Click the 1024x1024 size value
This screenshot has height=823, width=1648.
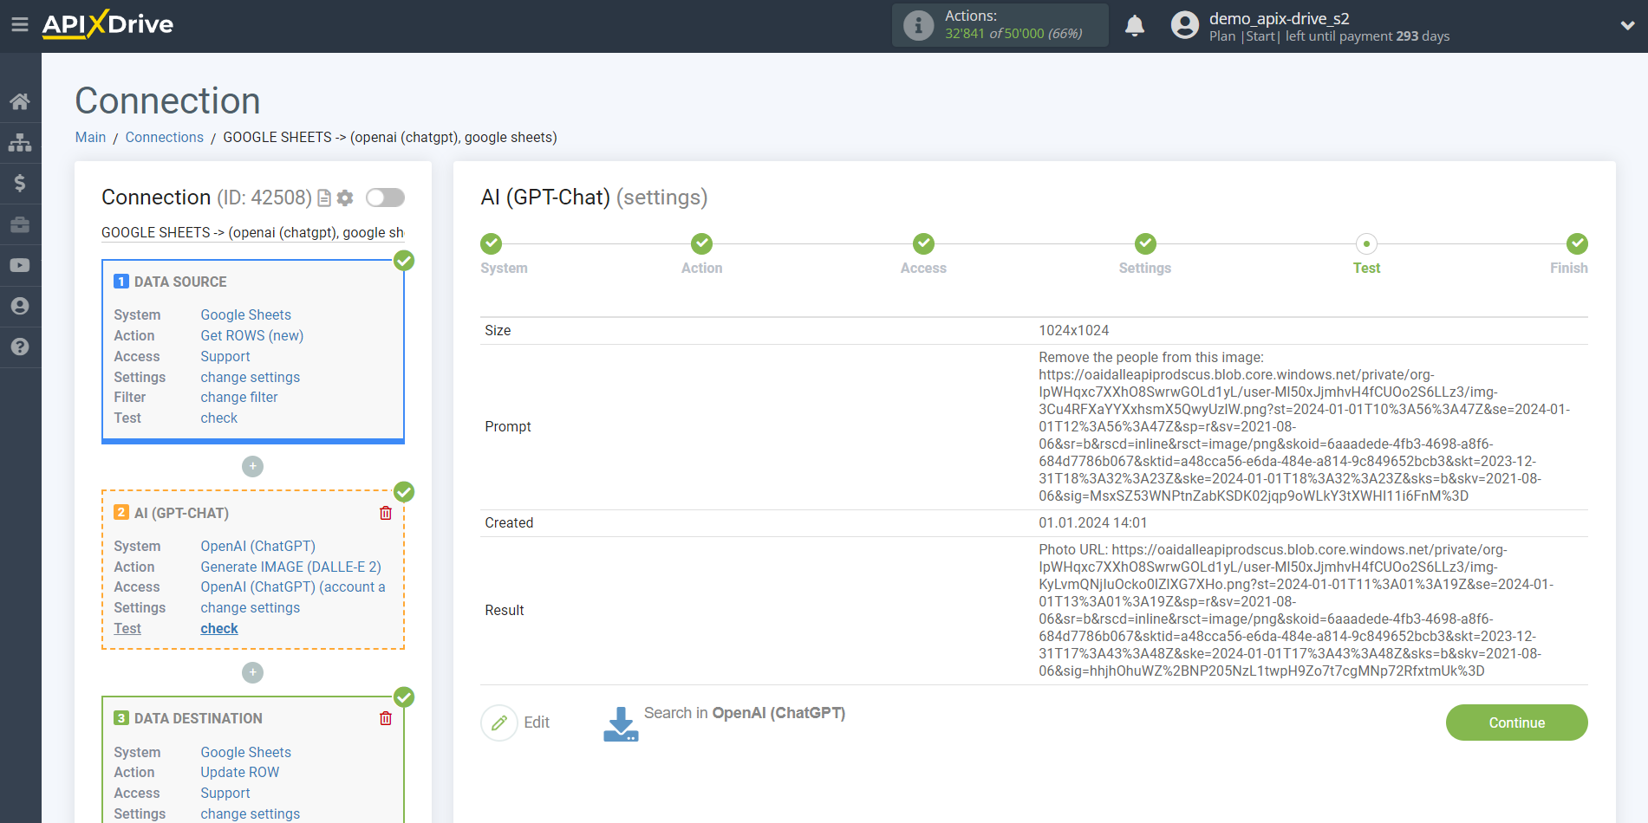coord(1074,330)
